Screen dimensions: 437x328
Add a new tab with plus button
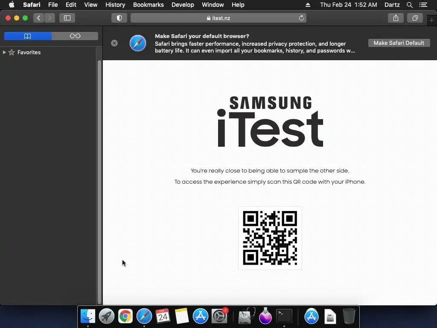click(431, 20)
